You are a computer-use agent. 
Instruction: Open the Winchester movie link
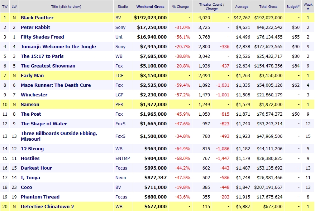click(34, 95)
